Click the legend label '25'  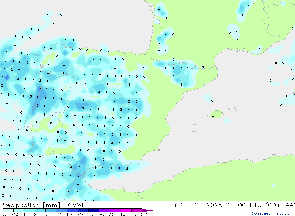[90, 214]
